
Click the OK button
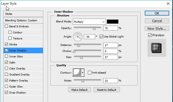click(157, 13)
